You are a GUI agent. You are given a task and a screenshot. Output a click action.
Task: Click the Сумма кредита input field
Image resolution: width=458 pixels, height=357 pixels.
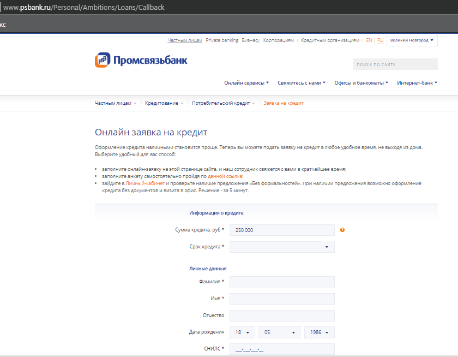tap(282, 230)
